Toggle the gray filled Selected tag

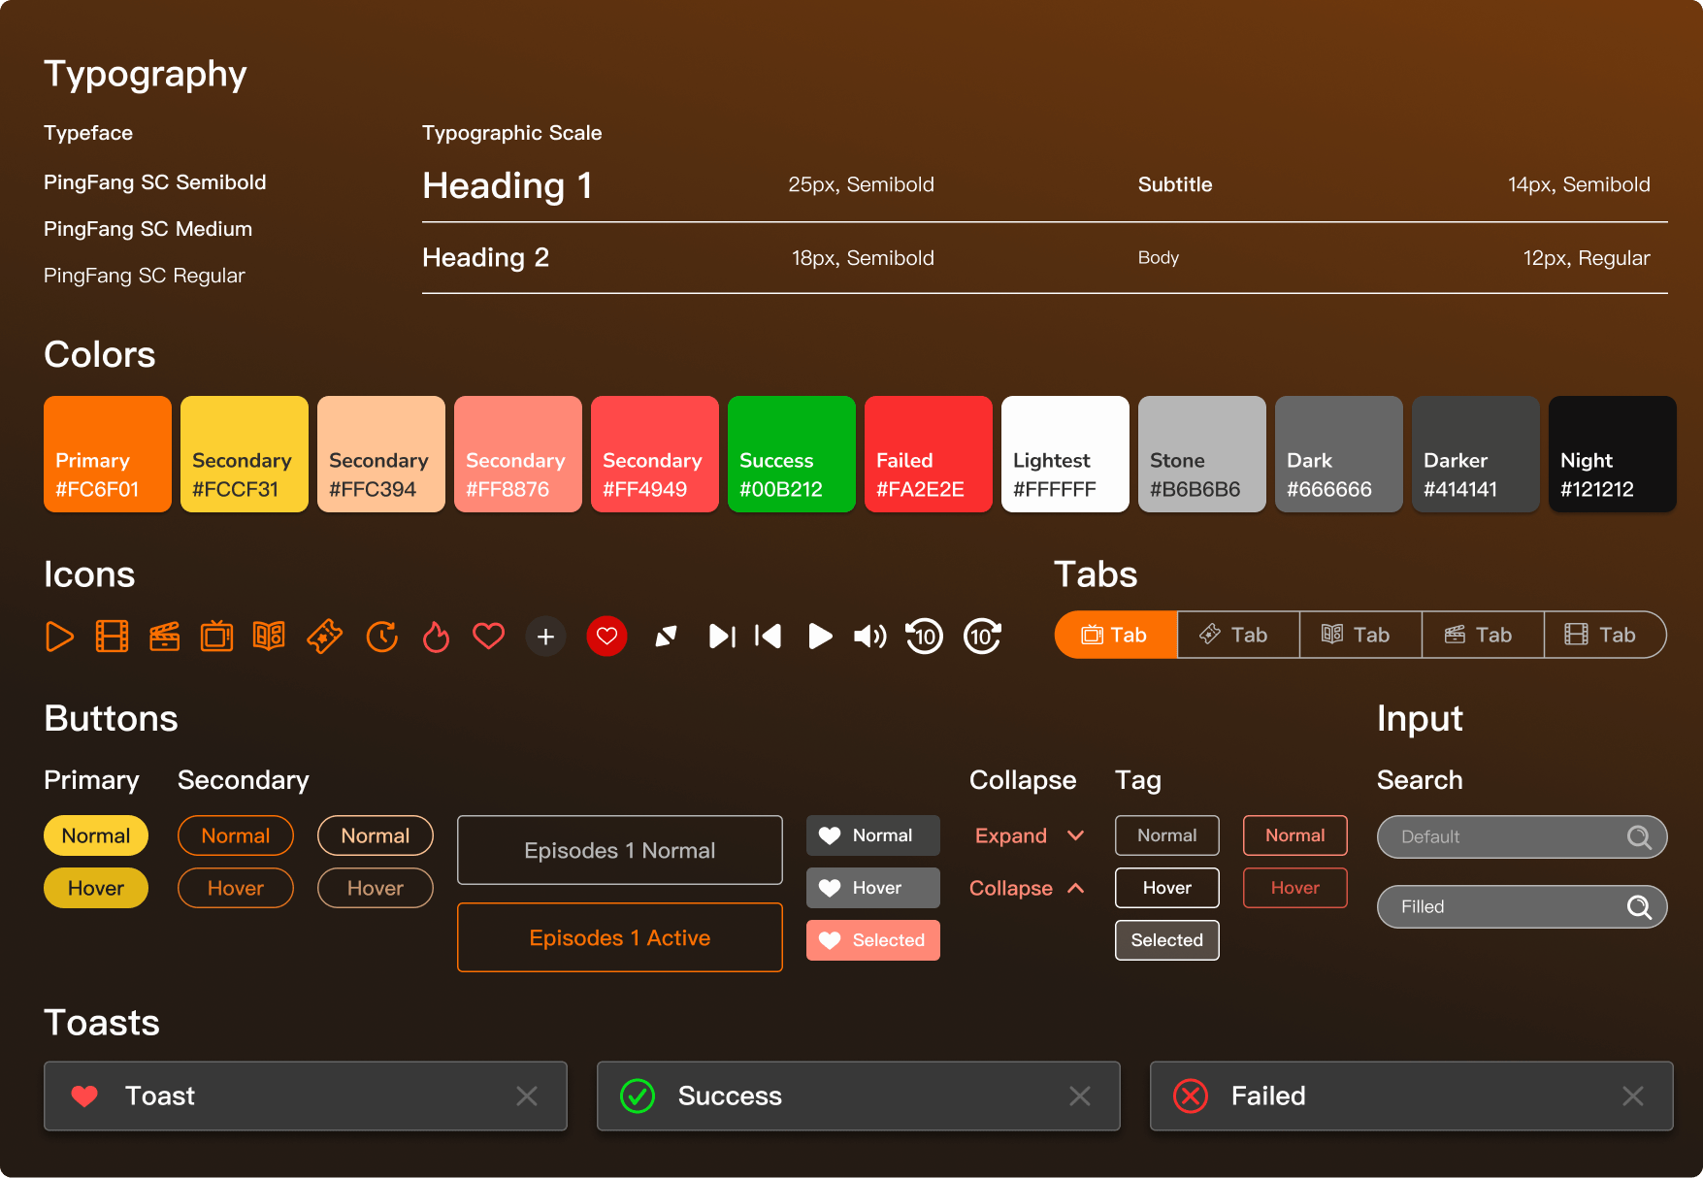[1167, 940]
